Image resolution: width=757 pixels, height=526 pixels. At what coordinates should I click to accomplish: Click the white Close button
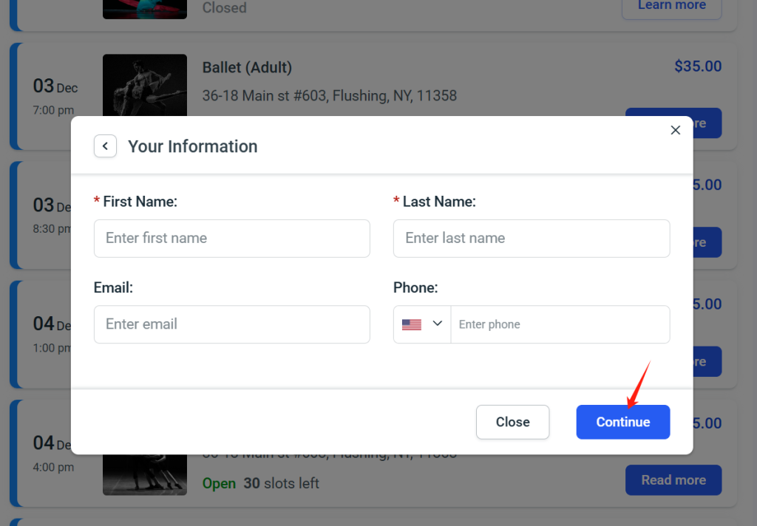click(512, 422)
